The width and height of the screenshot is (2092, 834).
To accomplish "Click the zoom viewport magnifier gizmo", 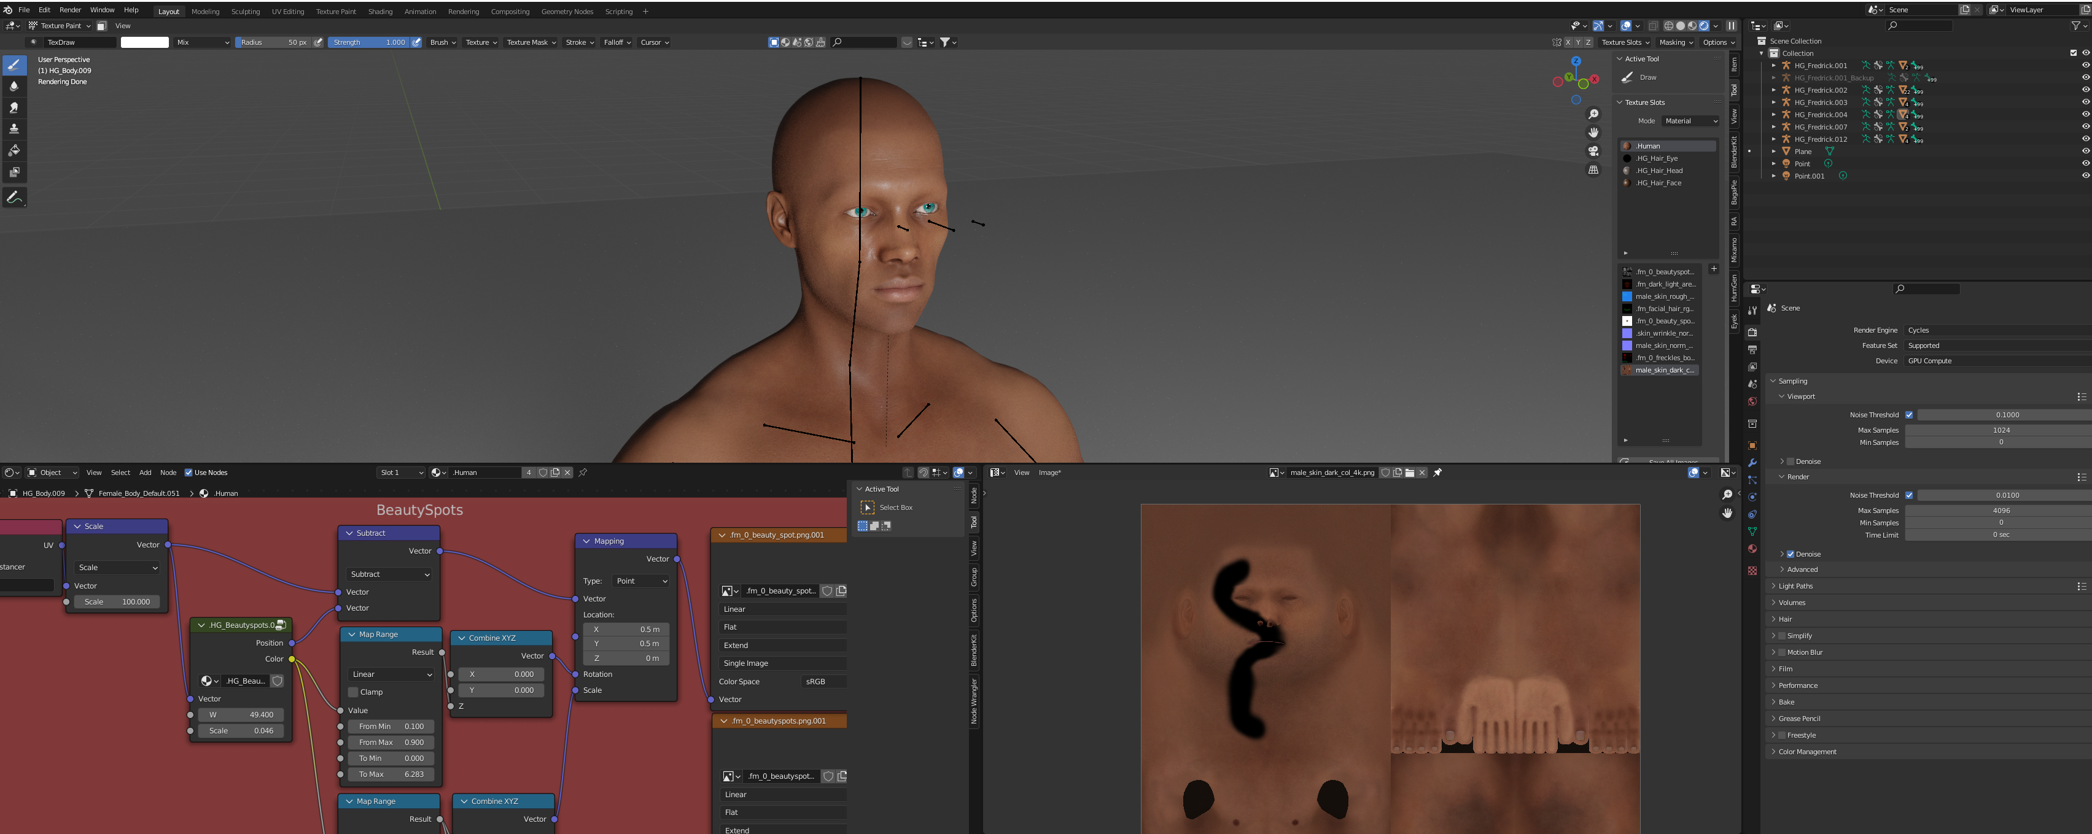I will [x=1593, y=114].
